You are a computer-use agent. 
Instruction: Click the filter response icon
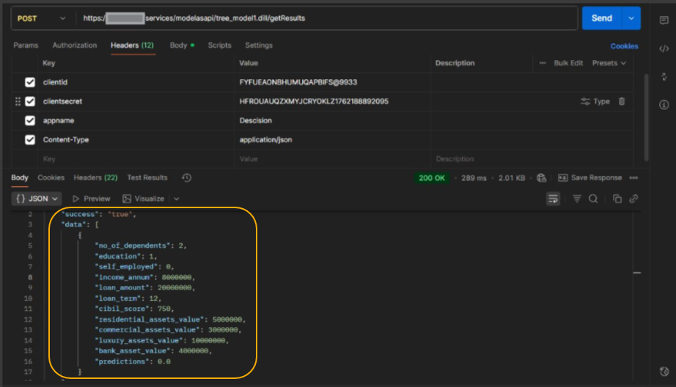(577, 199)
